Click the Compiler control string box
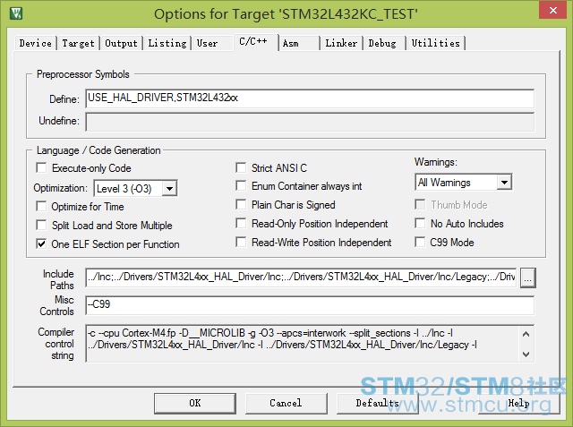Image resolution: width=573 pixels, height=427 pixels. click(310, 344)
